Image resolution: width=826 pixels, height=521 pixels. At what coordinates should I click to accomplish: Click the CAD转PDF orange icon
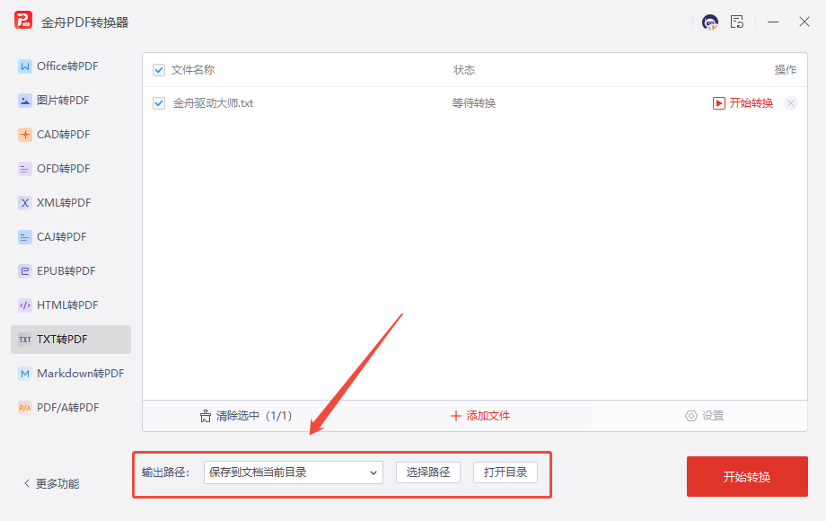point(25,135)
